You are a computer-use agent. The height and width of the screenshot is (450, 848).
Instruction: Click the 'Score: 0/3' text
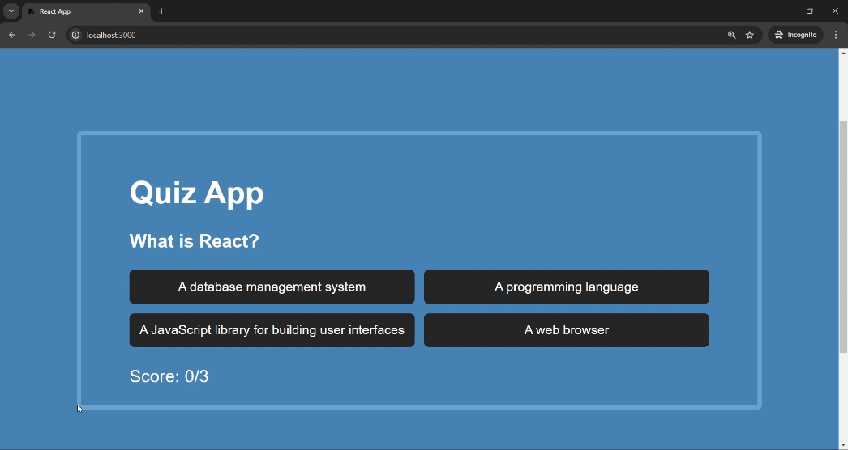(169, 376)
